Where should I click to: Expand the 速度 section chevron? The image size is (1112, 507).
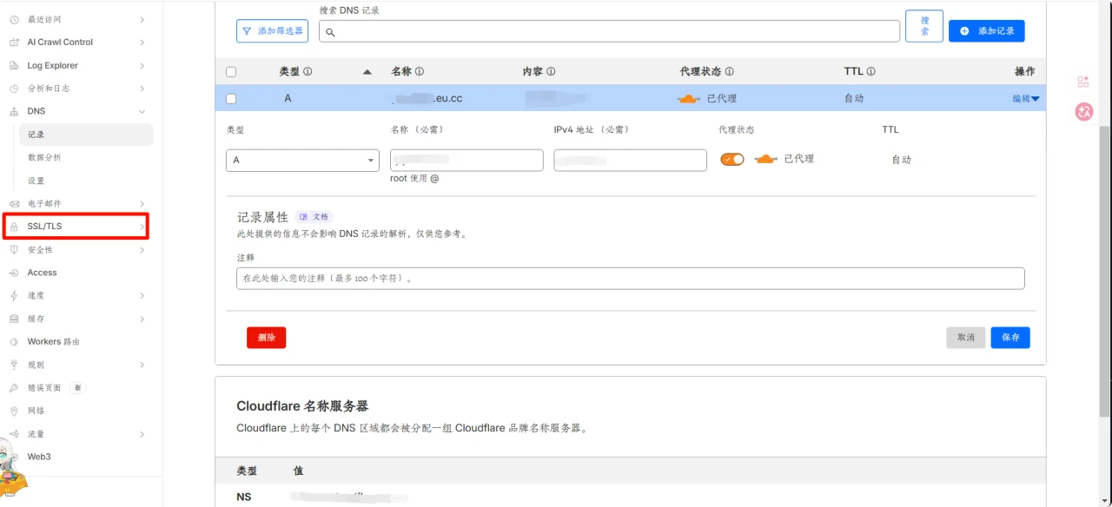[142, 295]
